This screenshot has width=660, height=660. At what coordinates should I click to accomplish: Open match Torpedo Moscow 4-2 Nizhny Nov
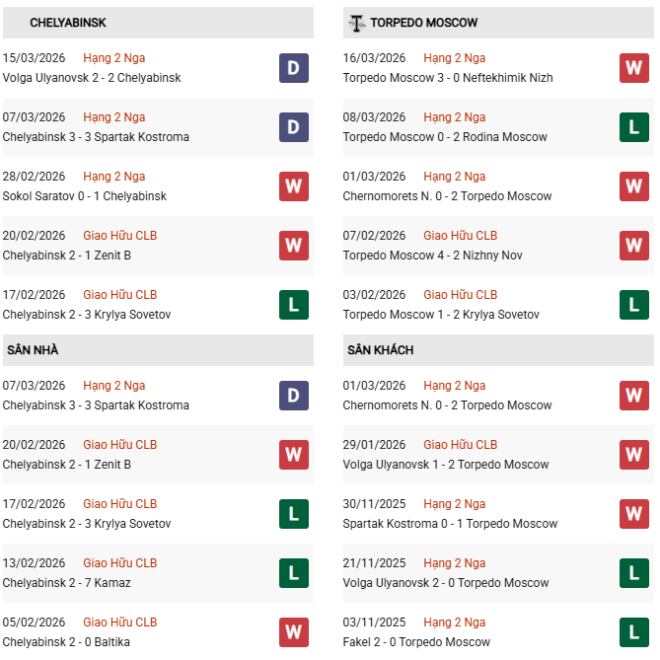432,256
